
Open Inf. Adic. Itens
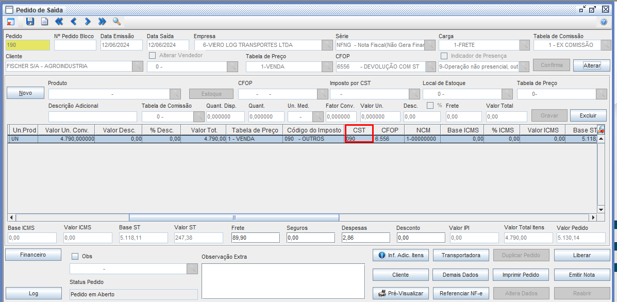401,255
